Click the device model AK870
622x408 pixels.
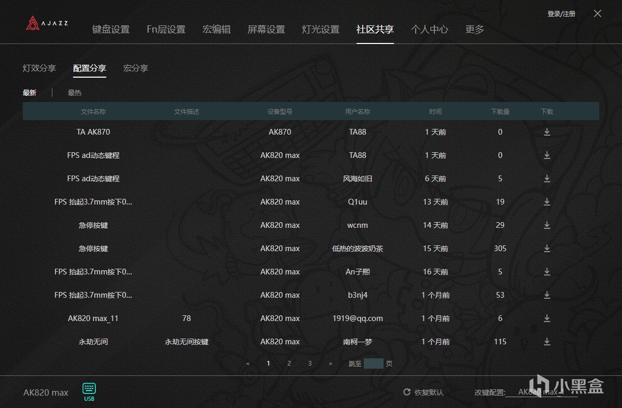coord(280,132)
